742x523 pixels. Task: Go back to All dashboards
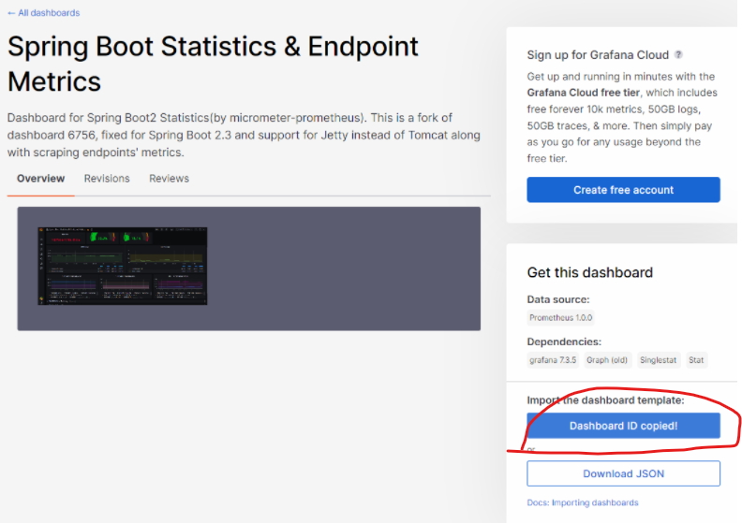tap(43, 13)
